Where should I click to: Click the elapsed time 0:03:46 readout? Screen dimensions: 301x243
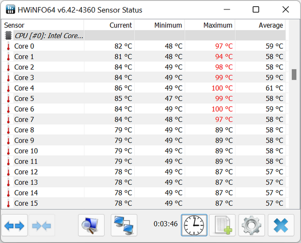[x=165, y=224]
